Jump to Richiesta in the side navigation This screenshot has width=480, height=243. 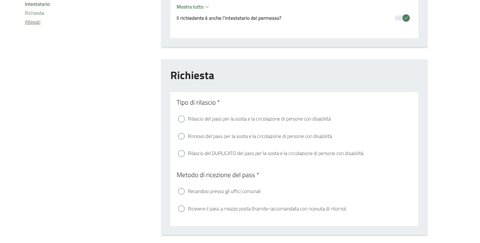tap(35, 13)
